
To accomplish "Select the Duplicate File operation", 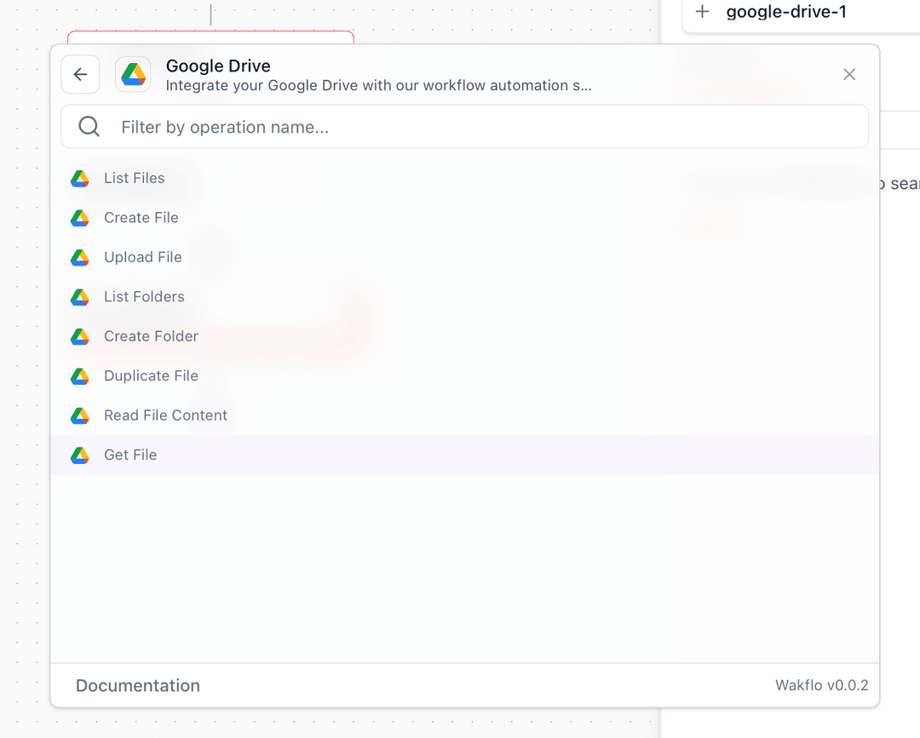I will (x=151, y=375).
